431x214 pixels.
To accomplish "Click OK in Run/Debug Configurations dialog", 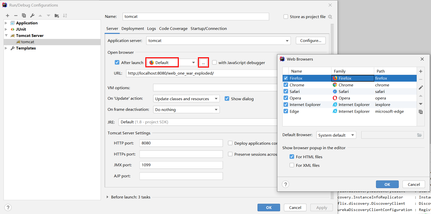I will click(x=269, y=207).
